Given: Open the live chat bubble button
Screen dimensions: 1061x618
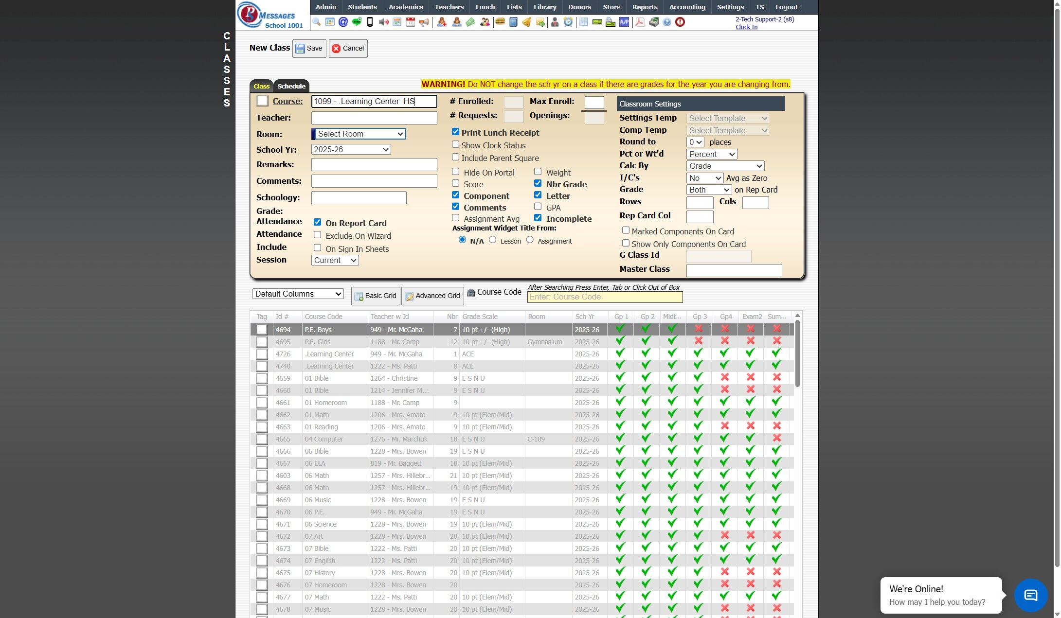Looking at the screenshot, I should 1030,595.
